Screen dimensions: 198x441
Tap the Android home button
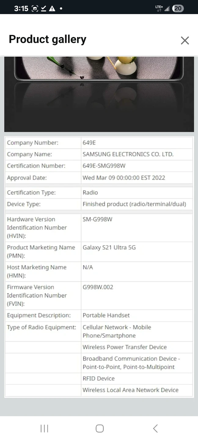(100, 428)
